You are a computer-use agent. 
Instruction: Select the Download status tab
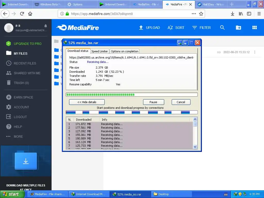[78, 51]
